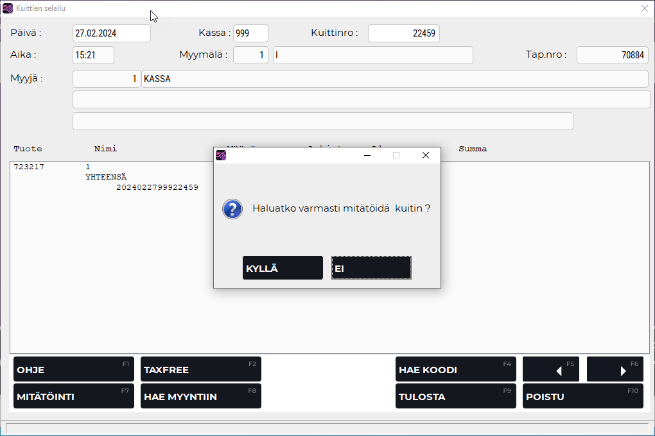Click the Kassa register number field
The image size is (655, 436).
[250, 33]
